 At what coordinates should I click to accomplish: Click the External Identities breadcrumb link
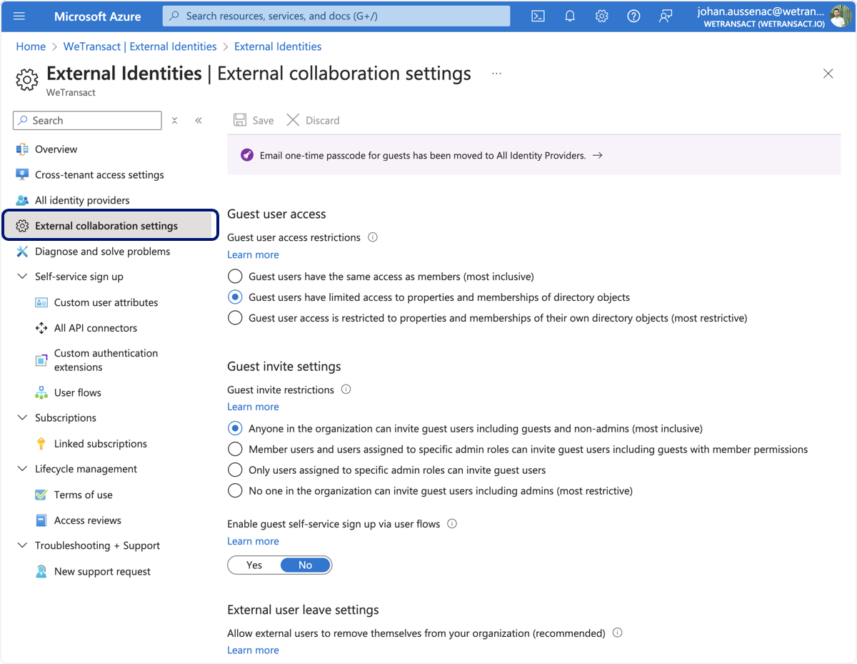coord(278,46)
